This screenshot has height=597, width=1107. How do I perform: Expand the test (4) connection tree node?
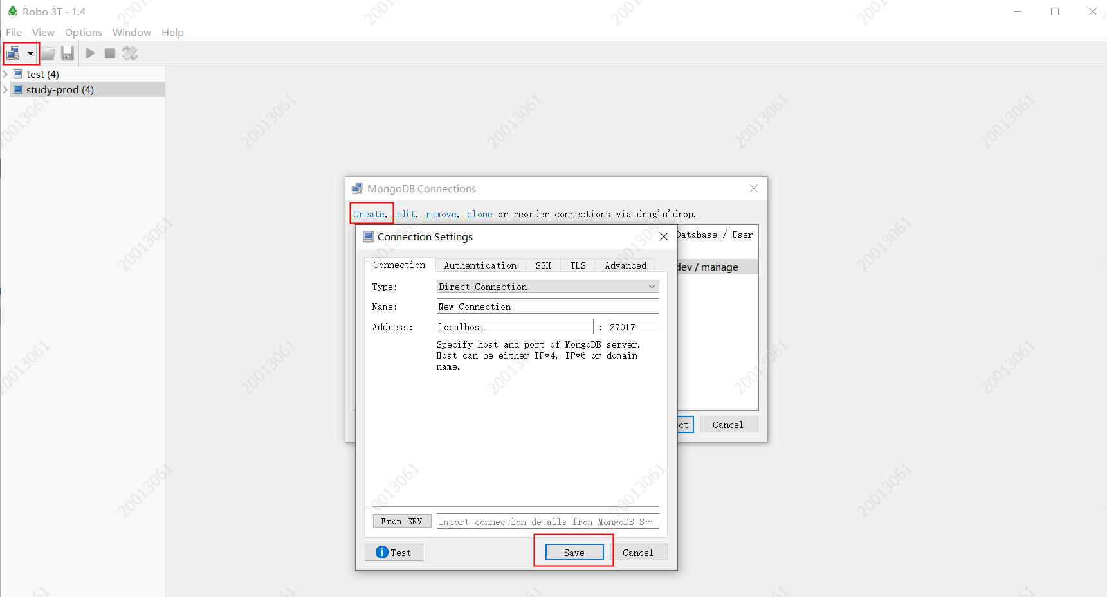pyautogui.click(x=6, y=74)
